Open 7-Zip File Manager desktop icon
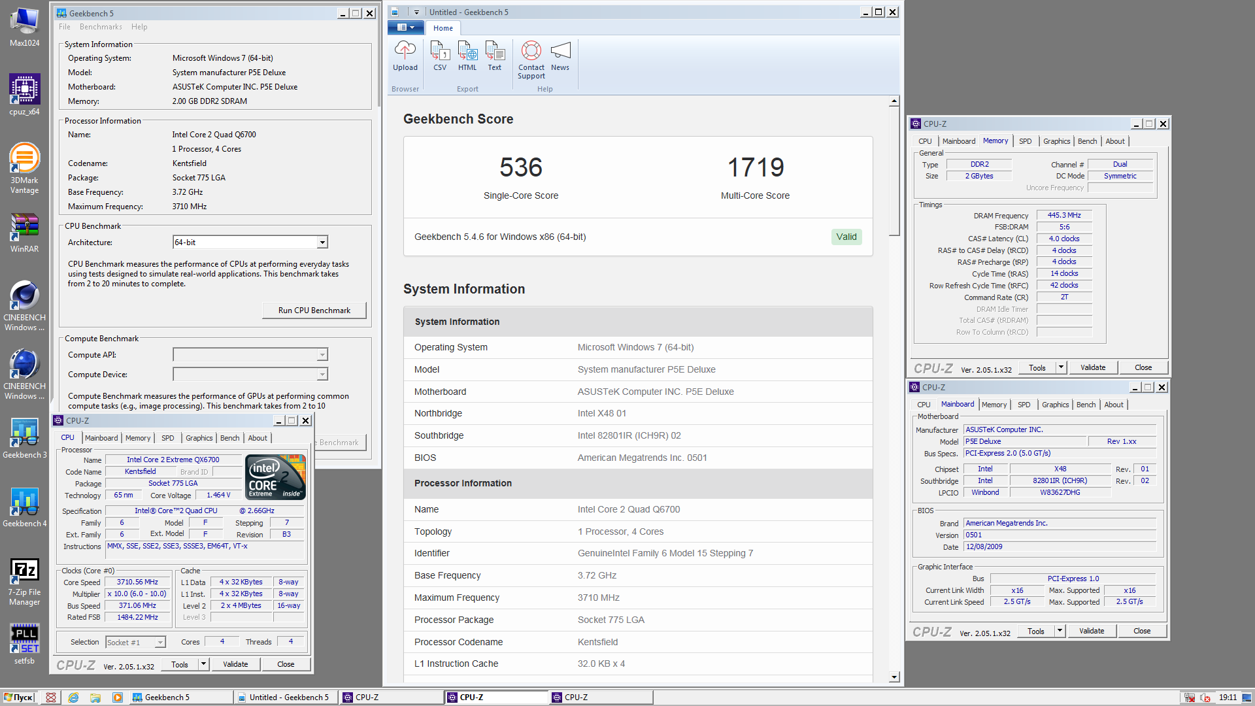 [x=24, y=582]
